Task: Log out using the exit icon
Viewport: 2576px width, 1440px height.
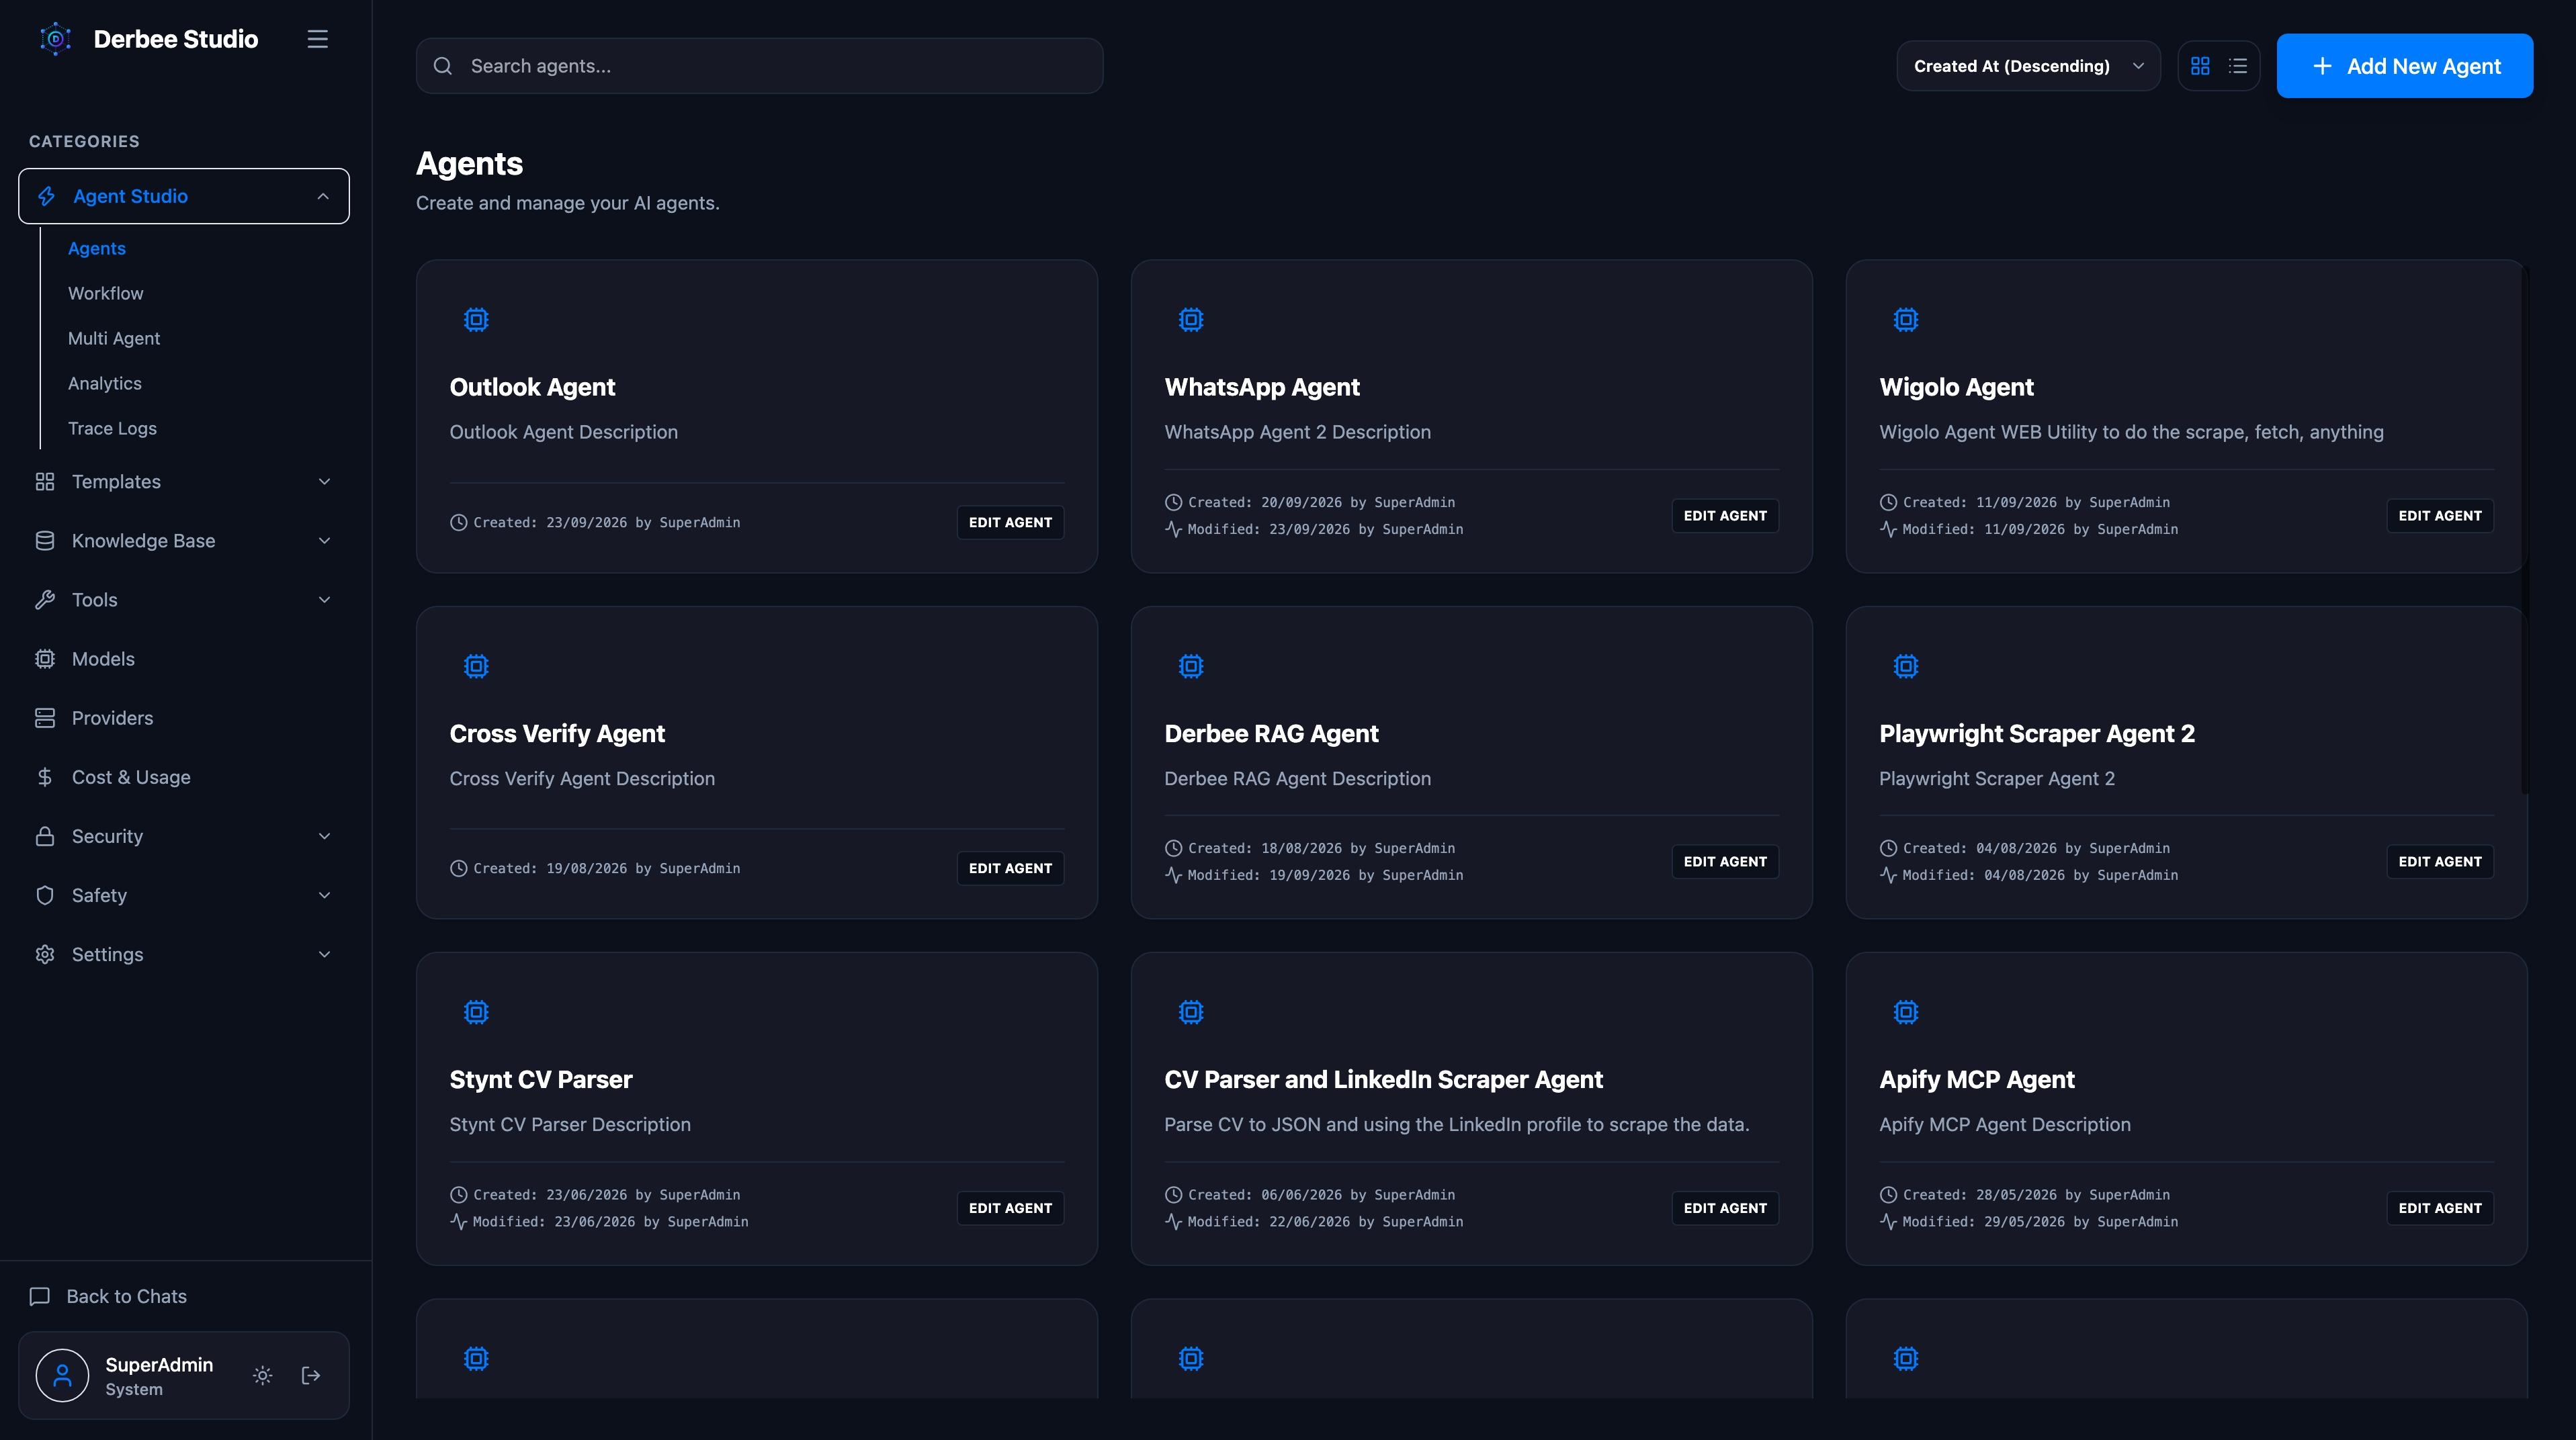Action: (x=311, y=1375)
